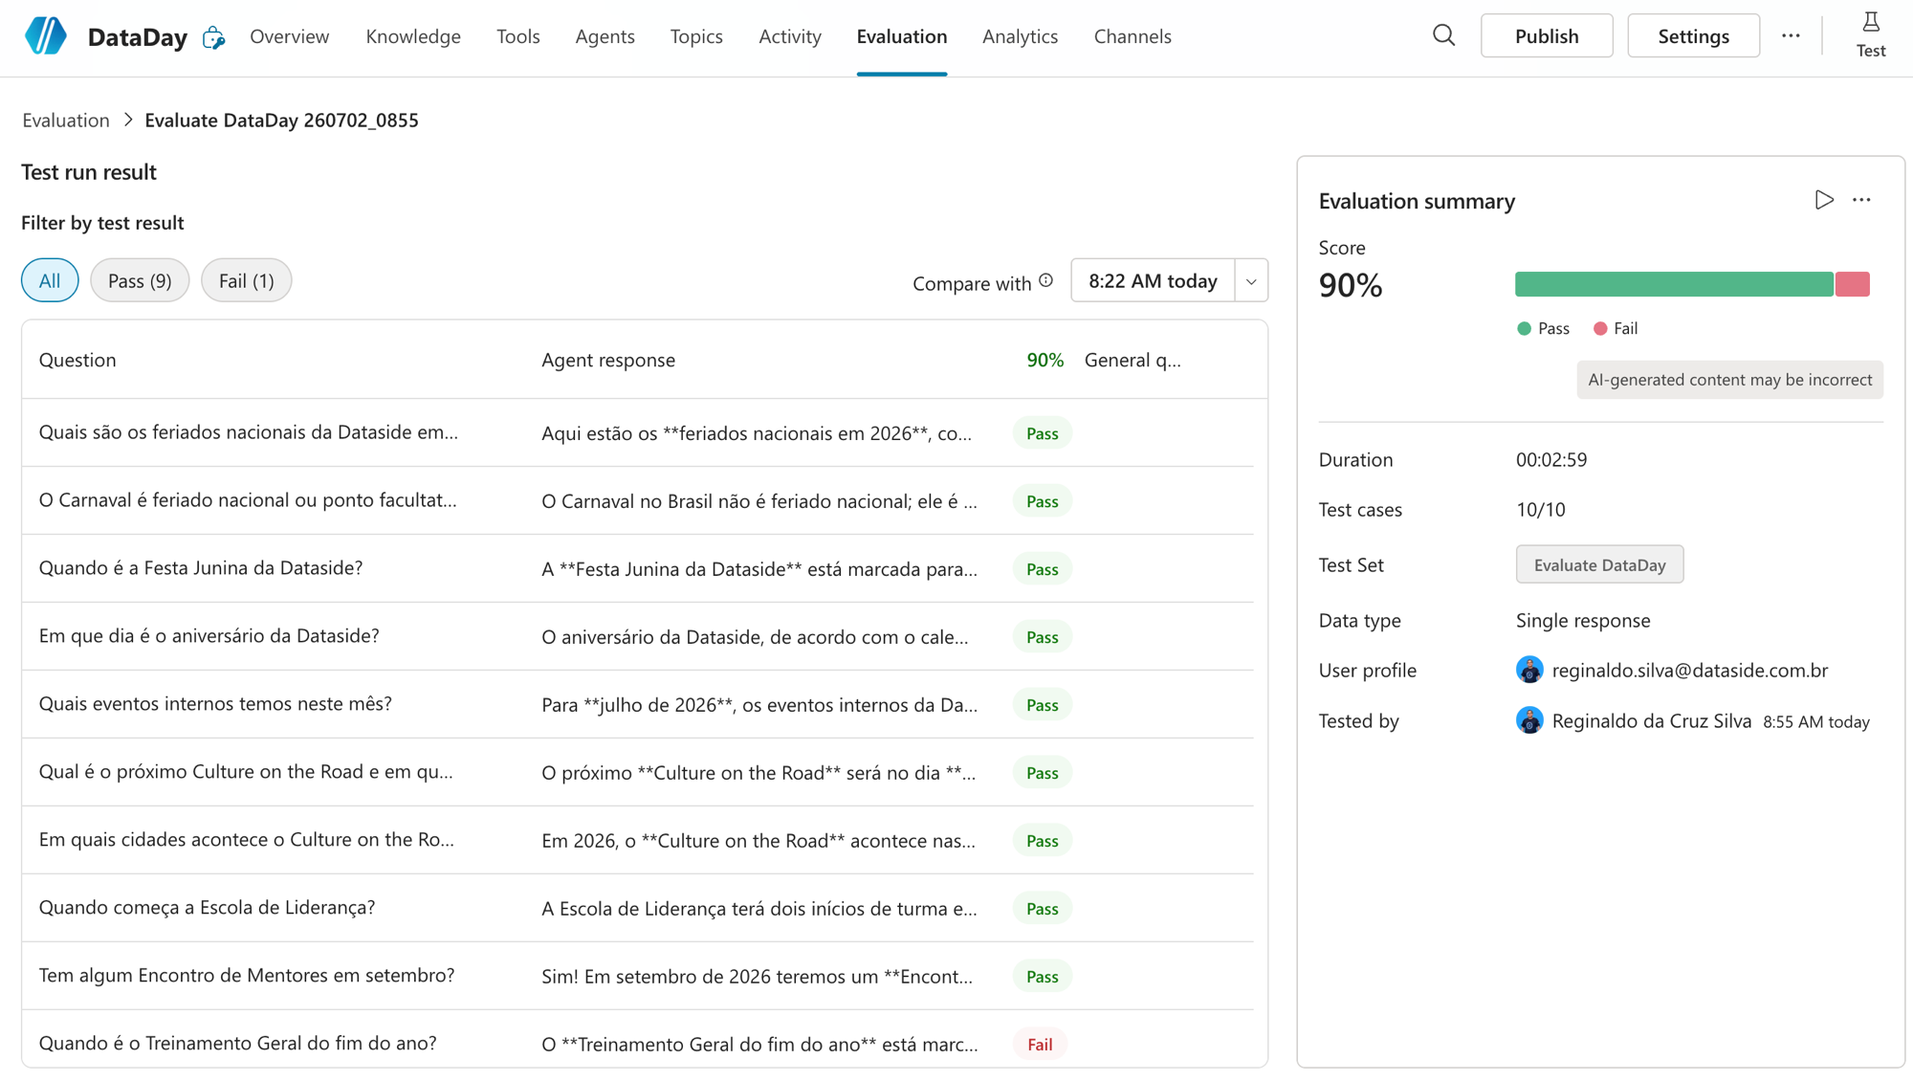Viewport: 1913px width, 1081px height.
Task: Select 'Tem algum Encontro de Mentores' question
Action: (638, 976)
